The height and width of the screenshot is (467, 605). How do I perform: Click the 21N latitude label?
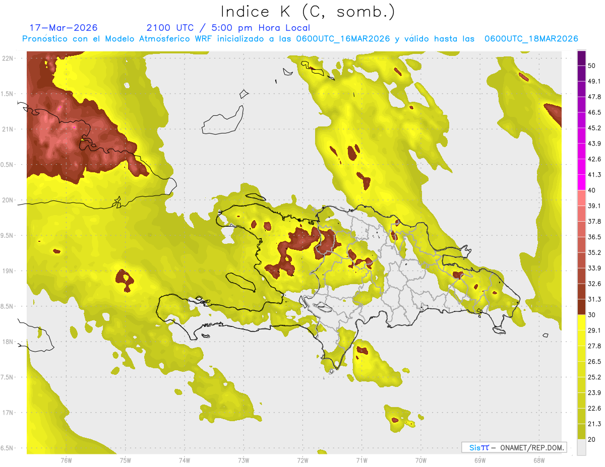(x=9, y=129)
